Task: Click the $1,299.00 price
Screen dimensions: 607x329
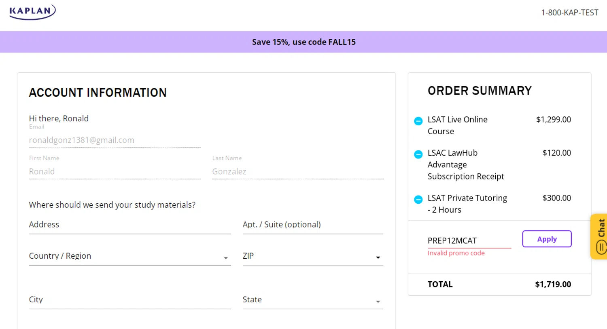Action: 554,120
